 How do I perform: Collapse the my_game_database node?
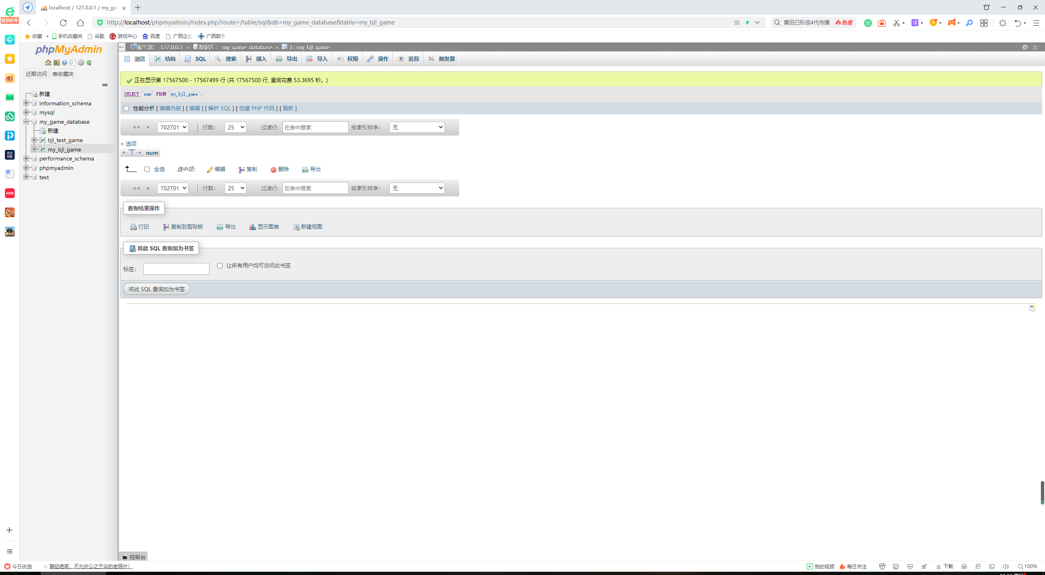pyautogui.click(x=26, y=122)
